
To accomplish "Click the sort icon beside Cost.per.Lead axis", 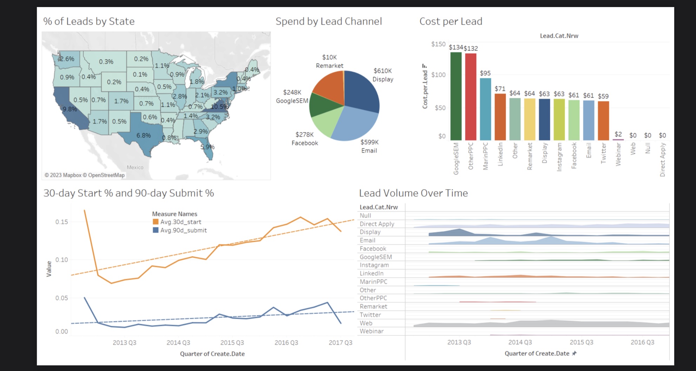I will click(x=424, y=66).
